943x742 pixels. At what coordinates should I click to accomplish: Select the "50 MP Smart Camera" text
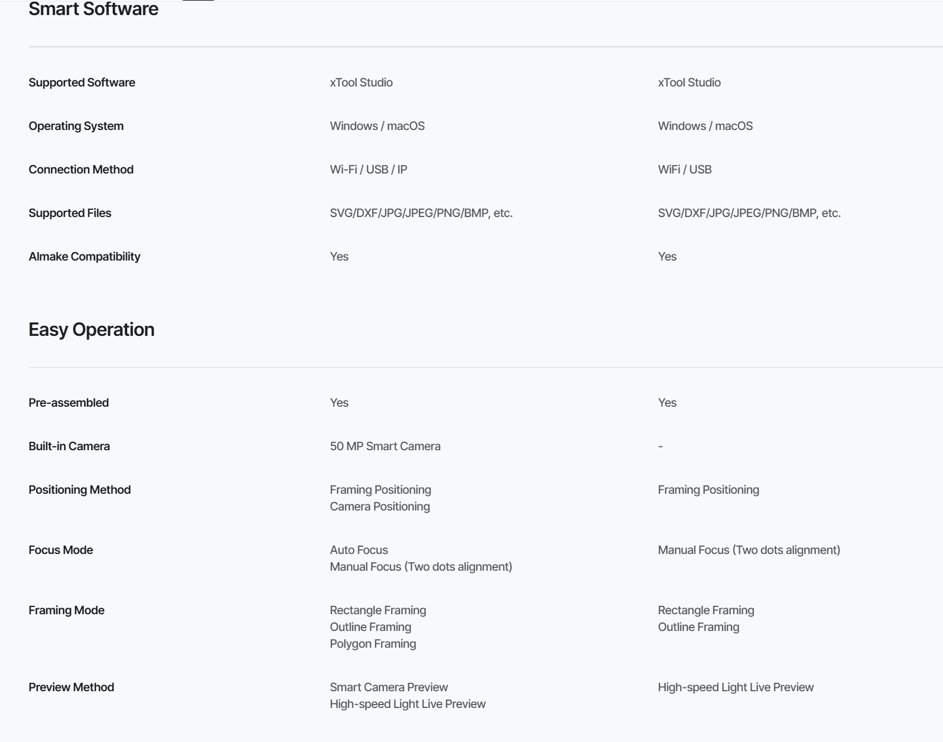coord(385,446)
